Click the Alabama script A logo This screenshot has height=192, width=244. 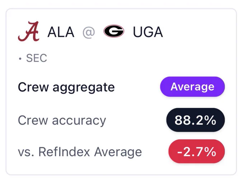tap(29, 32)
